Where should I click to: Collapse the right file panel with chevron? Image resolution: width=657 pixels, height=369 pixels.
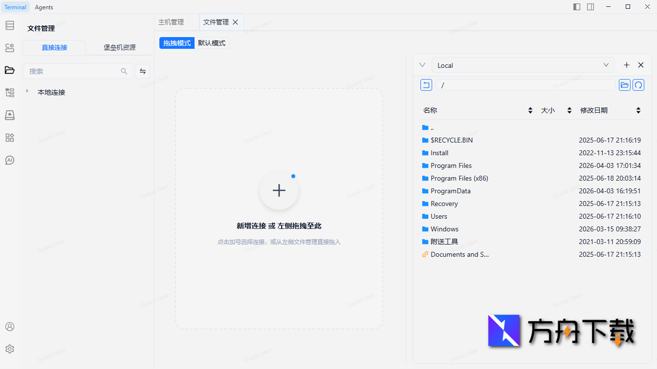(x=422, y=64)
